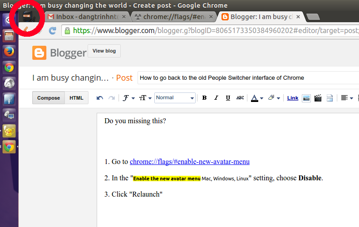
Task: Redo the last edit
Action: (112, 98)
